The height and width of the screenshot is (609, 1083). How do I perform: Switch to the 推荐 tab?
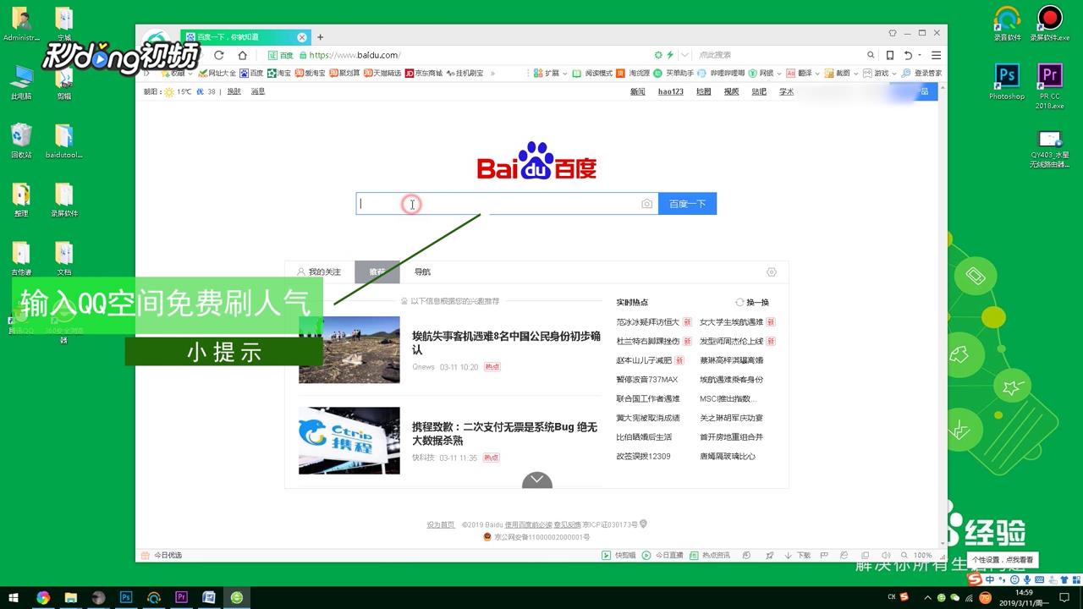point(377,272)
